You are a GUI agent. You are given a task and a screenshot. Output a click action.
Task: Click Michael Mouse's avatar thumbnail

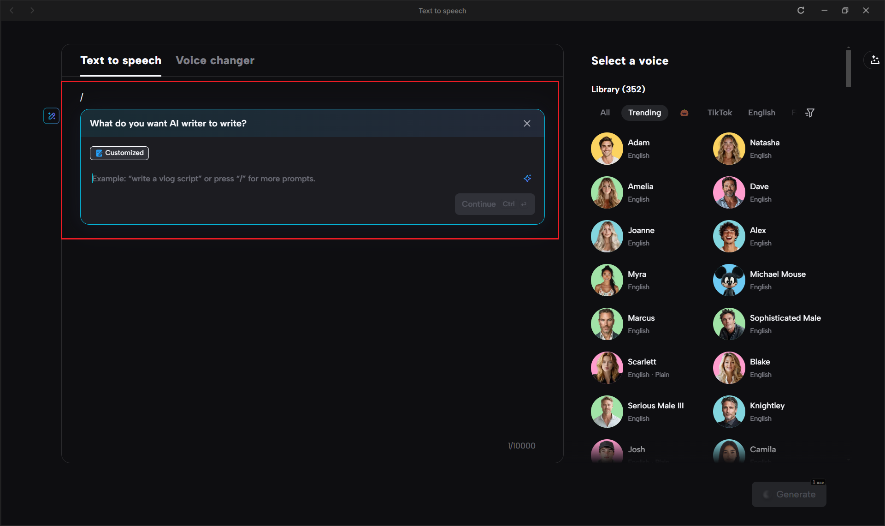click(x=728, y=280)
